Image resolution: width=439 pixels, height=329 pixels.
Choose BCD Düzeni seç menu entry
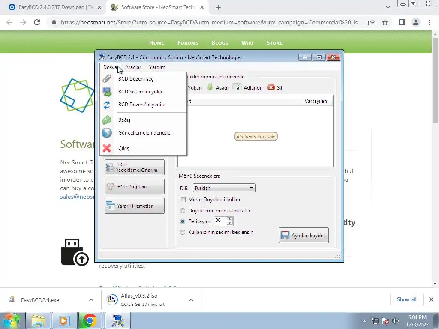(143, 79)
